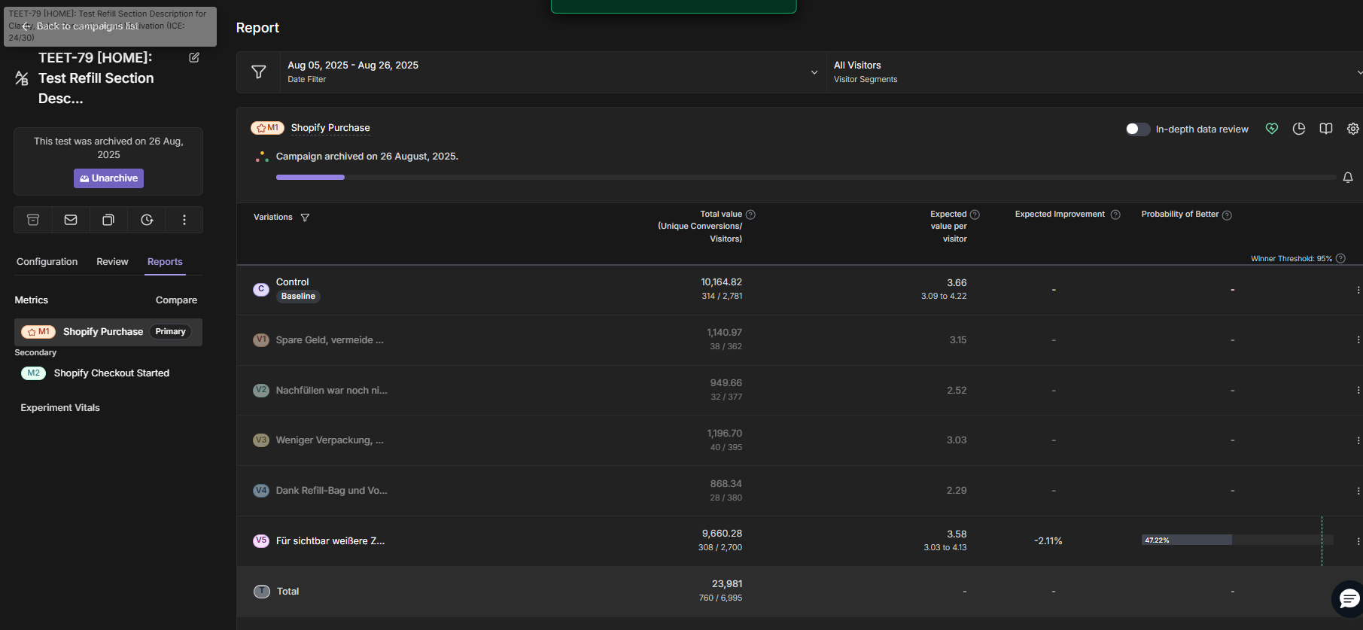
Task: Click the Control C badge icon
Action: pos(261,289)
